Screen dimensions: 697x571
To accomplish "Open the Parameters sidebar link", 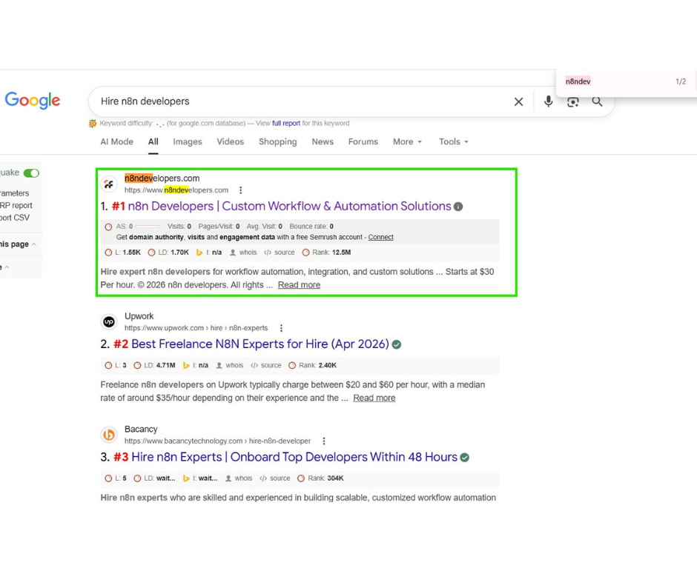I will (14, 193).
